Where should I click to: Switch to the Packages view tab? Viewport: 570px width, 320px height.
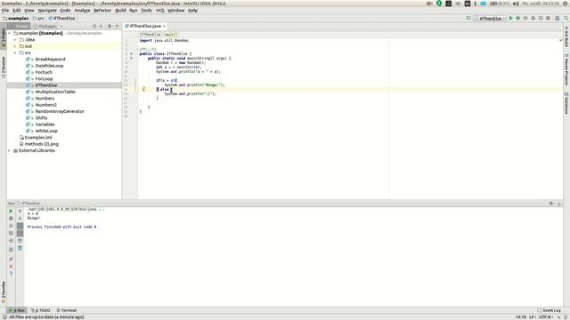(x=45, y=26)
